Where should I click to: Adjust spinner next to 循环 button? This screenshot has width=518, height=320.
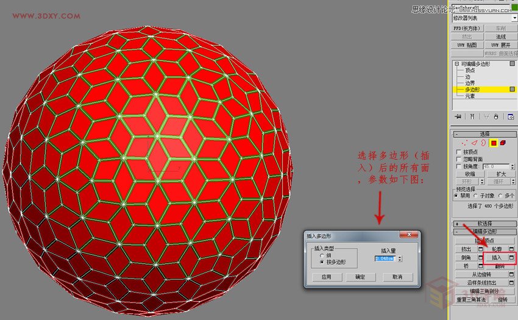[x=513, y=182]
